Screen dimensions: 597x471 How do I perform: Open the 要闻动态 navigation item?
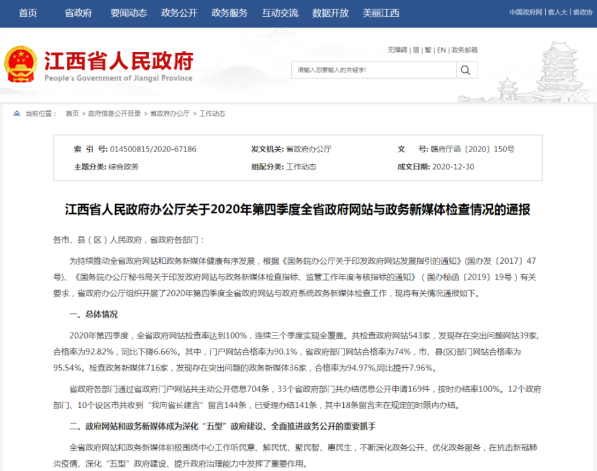129,13
